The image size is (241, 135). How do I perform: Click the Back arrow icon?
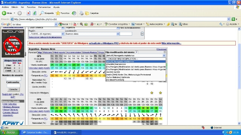[x=4, y=13]
